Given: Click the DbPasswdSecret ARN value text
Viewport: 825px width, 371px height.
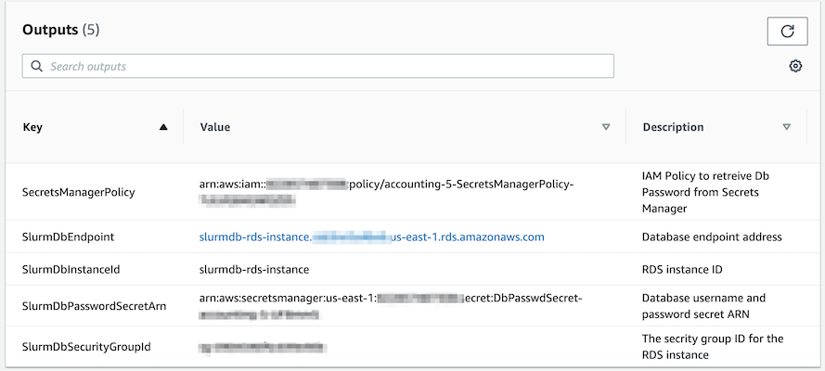Looking at the screenshot, I should pyautogui.click(x=391, y=306).
